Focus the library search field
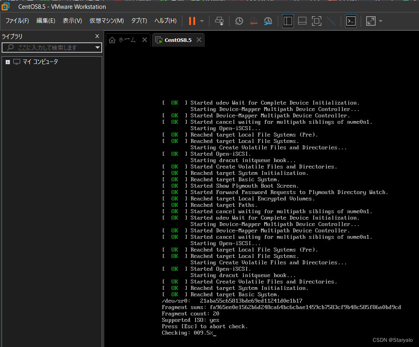The width and height of the screenshot is (419, 347). point(52,48)
